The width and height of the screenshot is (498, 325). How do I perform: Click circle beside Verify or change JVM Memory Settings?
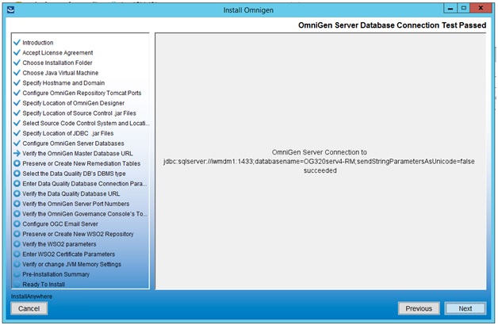pos(17,264)
